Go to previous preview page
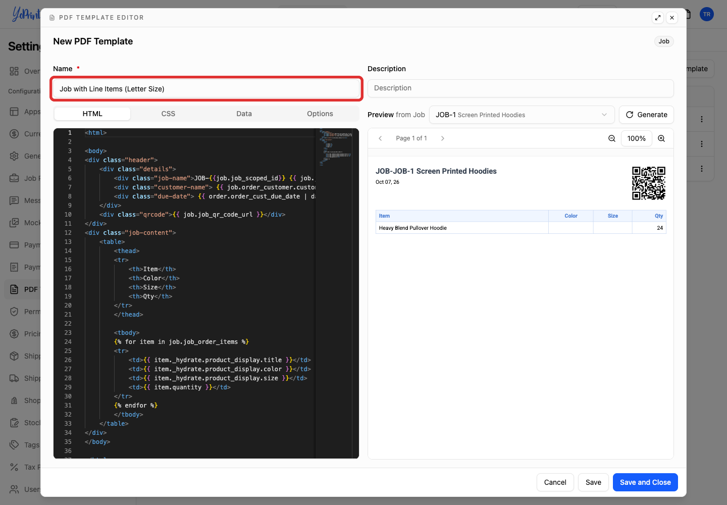Screen dimensions: 727x505 tap(381, 138)
